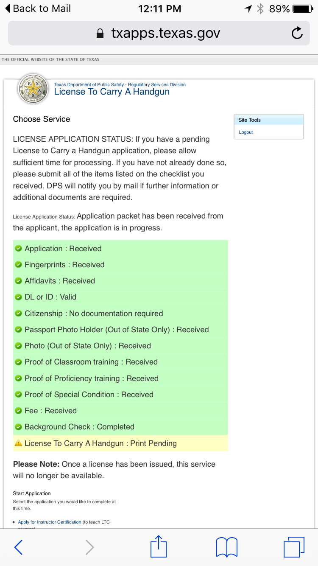Return via Back to Mail
This screenshot has width=318, height=566.
tap(37, 8)
